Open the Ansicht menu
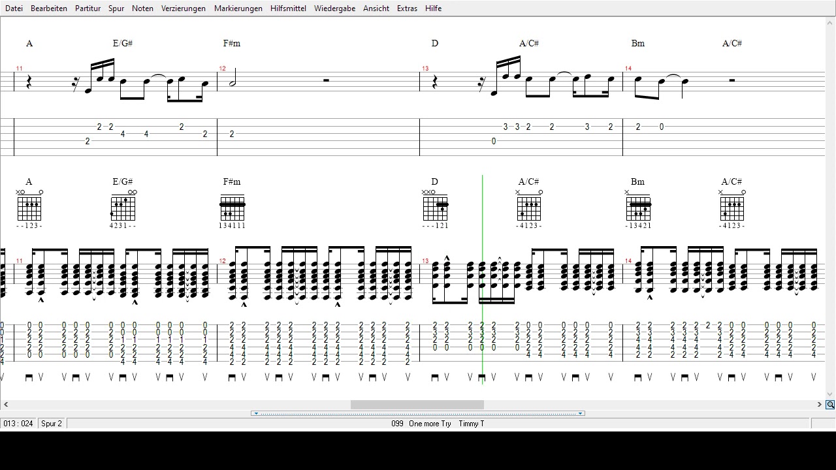Viewport: 836px width, 470px height. coord(376,8)
